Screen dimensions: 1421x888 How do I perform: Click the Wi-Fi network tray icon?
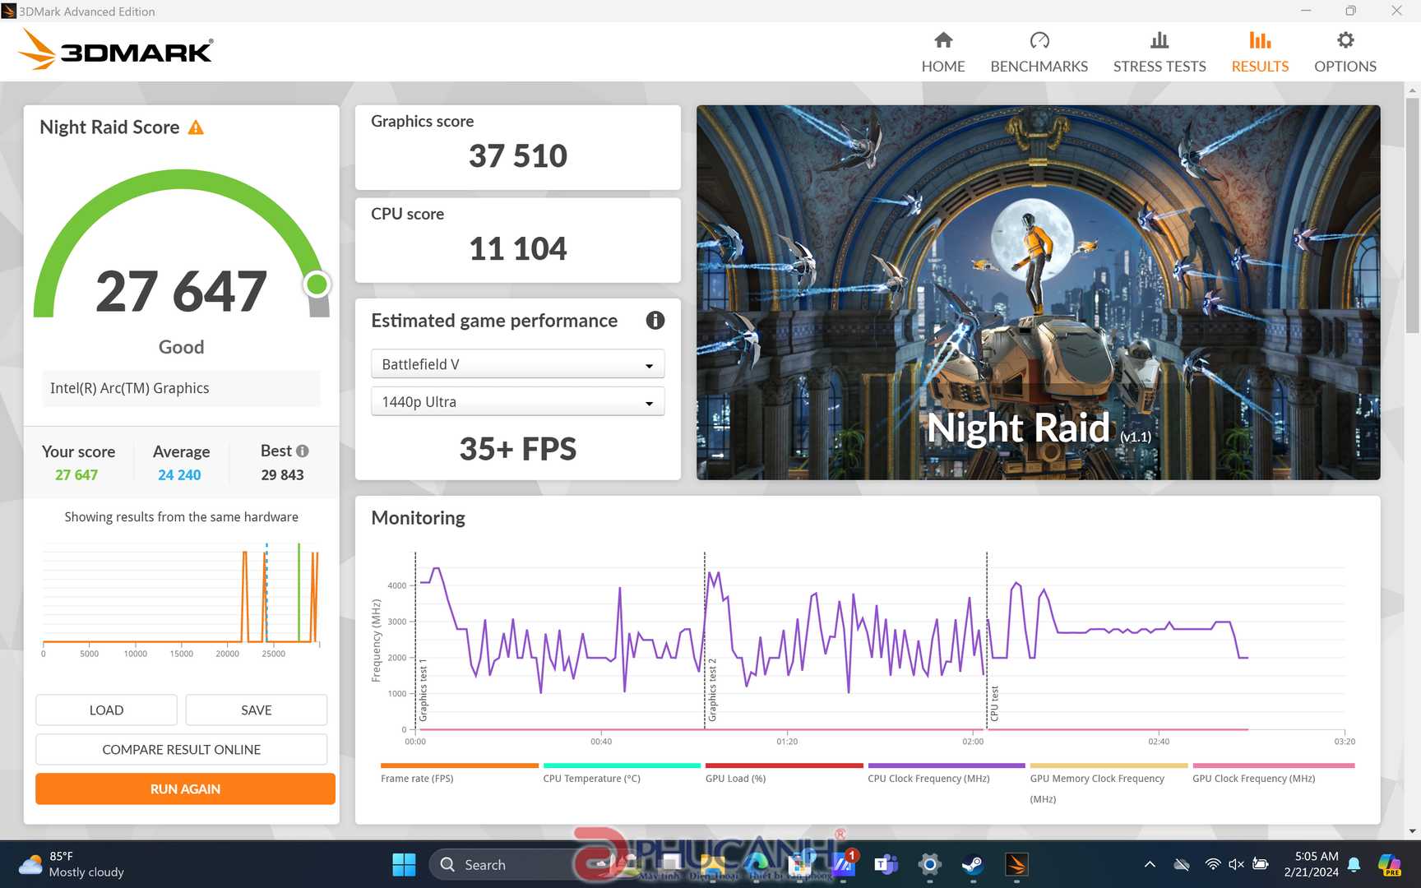coord(1212,864)
